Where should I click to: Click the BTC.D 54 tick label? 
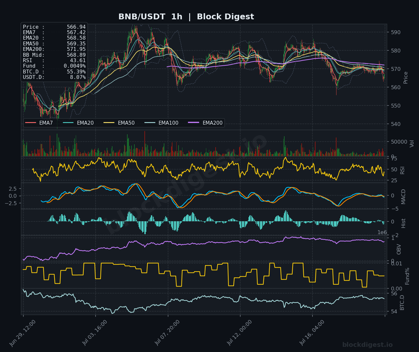click(x=394, y=312)
